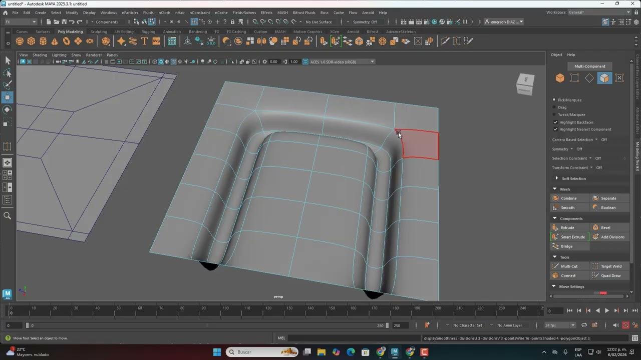Click the MEL command line input

pyautogui.click(x=355, y=338)
